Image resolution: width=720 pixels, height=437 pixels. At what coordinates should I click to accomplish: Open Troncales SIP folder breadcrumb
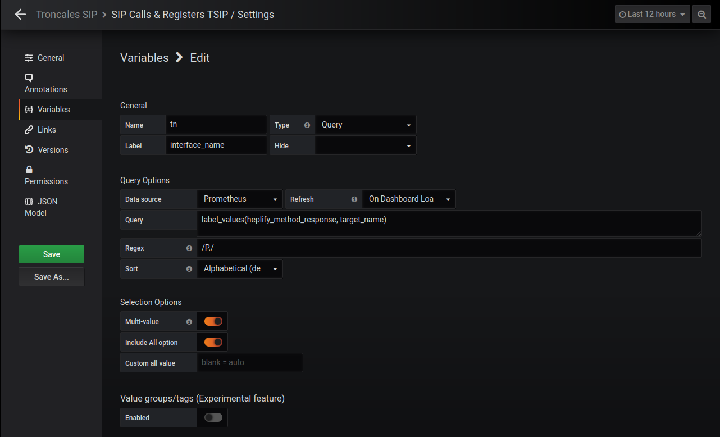pyautogui.click(x=67, y=15)
